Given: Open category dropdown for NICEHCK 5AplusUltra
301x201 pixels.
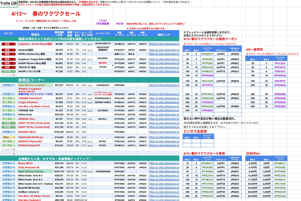Looking at the screenshot, I should (9, 141).
